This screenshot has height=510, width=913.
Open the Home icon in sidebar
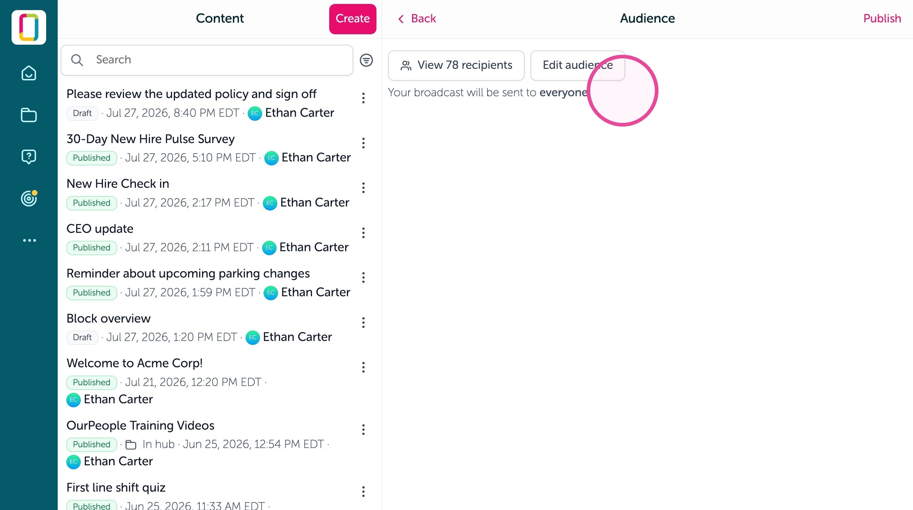(29, 73)
